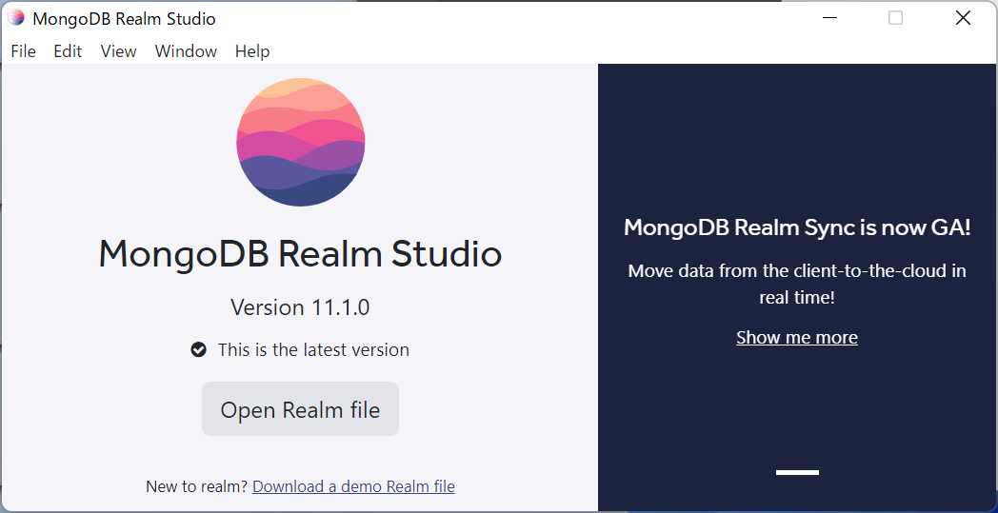998x513 pixels.
Task: Click the 'MongoDB Realm Sync is now GA!' heading
Action: (x=797, y=227)
